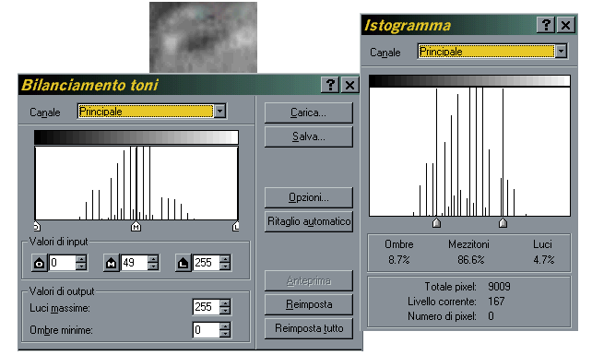Click the right histogram range marker in Istogramma

[x=503, y=223]
